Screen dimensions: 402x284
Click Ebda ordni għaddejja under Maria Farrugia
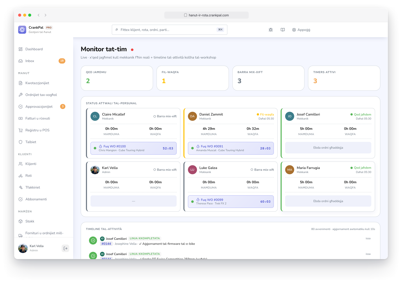328,201
